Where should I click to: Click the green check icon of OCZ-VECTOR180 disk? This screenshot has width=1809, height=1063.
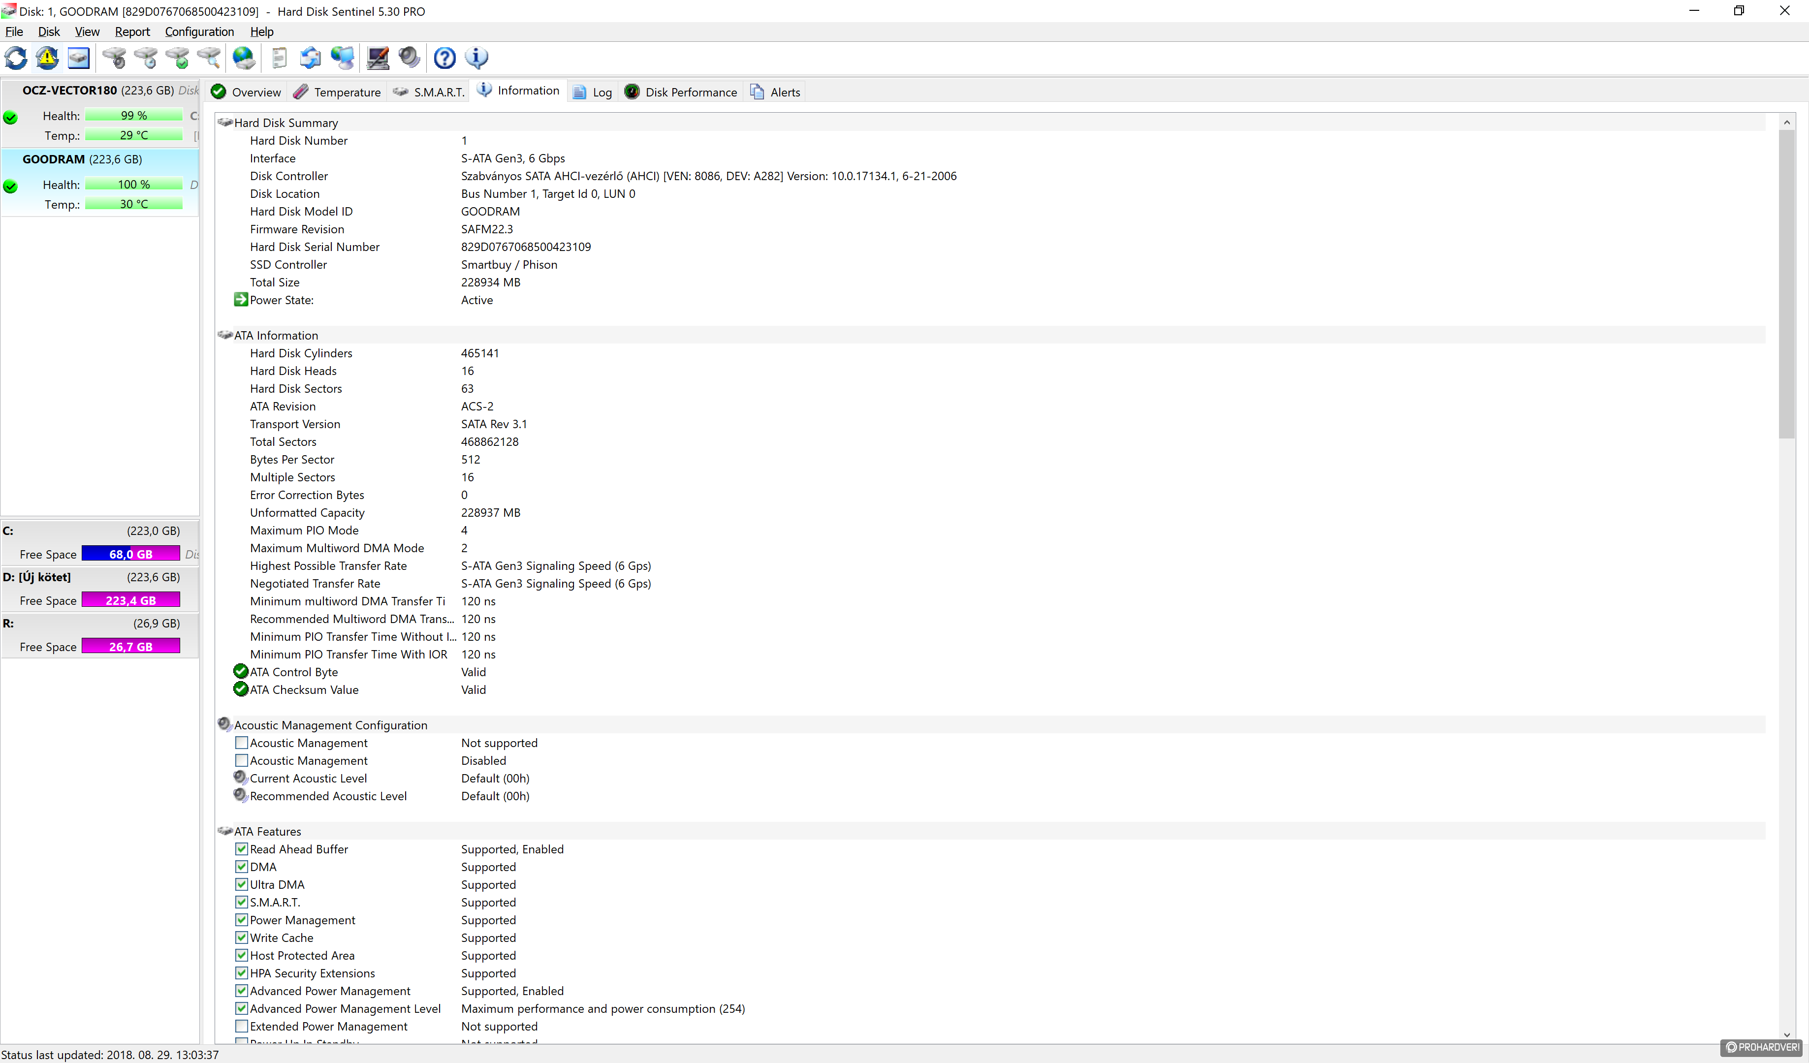pyautogui.click(x=11, y=118)
